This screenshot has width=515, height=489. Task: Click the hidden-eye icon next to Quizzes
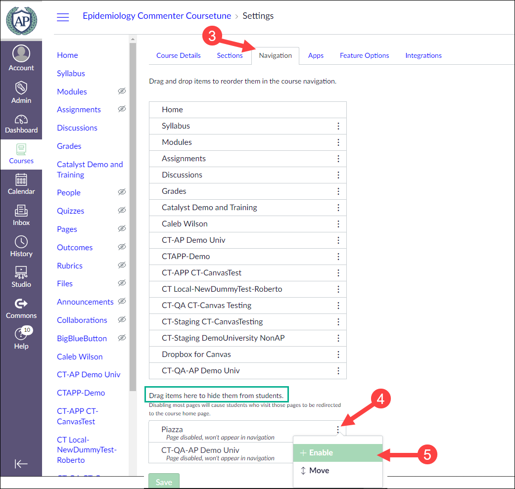122,210
